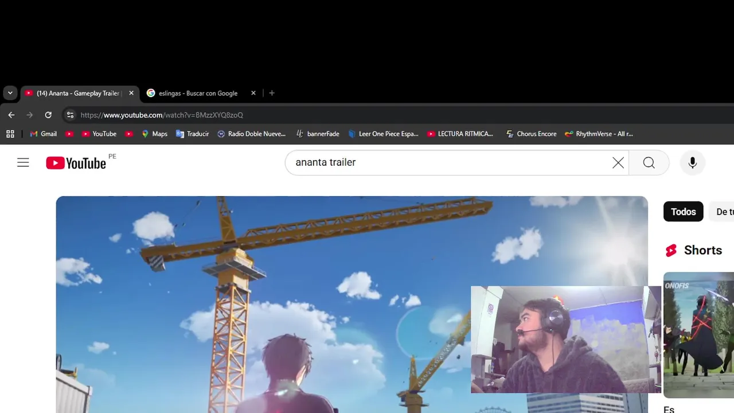Reload the current page
734x413 pixels.
(48, 115)
